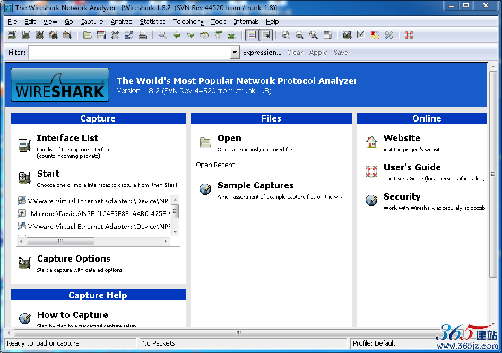502x353 pixels.
Task: Open the File menu
Action: 13,21
